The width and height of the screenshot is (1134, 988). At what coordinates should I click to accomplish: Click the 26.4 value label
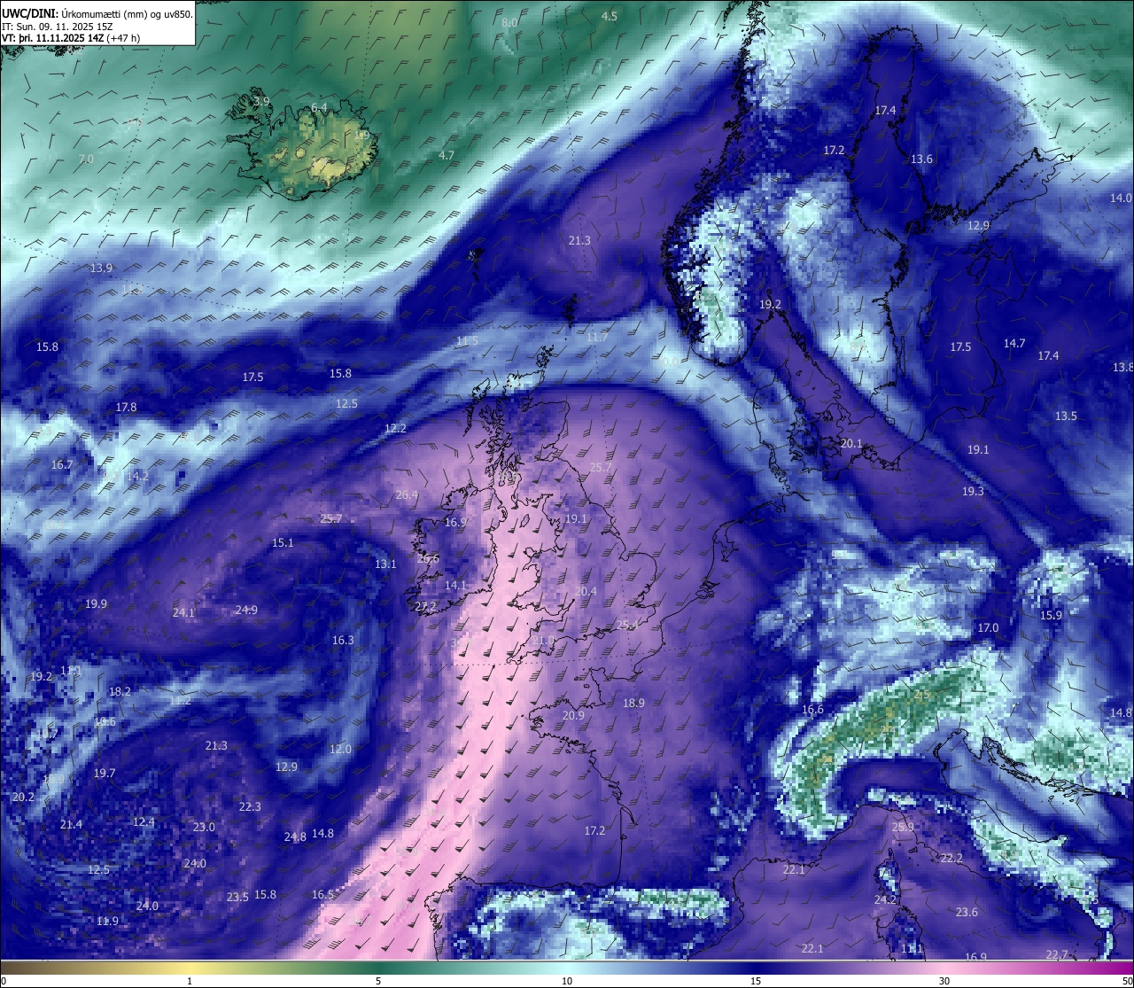[x=407, y=494]
